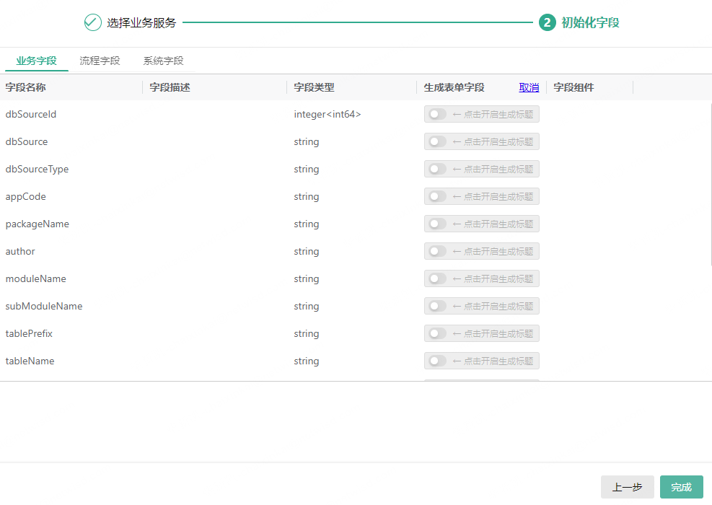Toggle form field switch for moduleName
This screenshot has width=712, height=505.
[x=438, y=278]
